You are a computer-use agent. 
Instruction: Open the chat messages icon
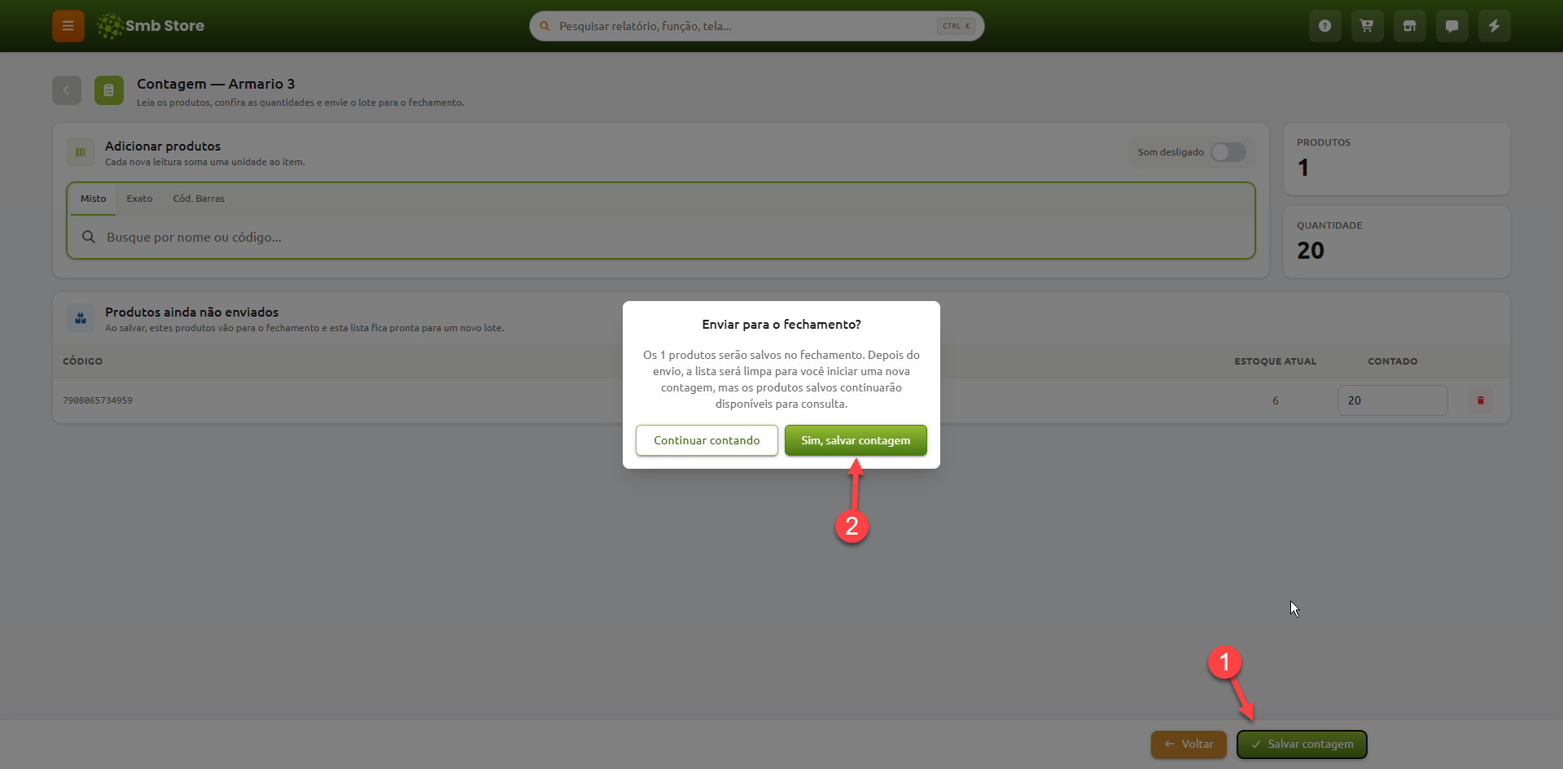1451,26
